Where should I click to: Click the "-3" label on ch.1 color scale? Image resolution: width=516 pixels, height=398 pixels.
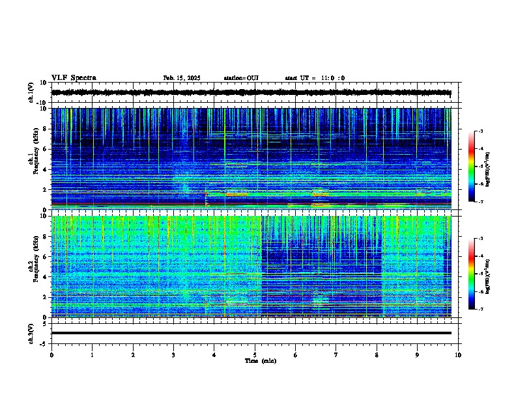click(x=480, y=131)
